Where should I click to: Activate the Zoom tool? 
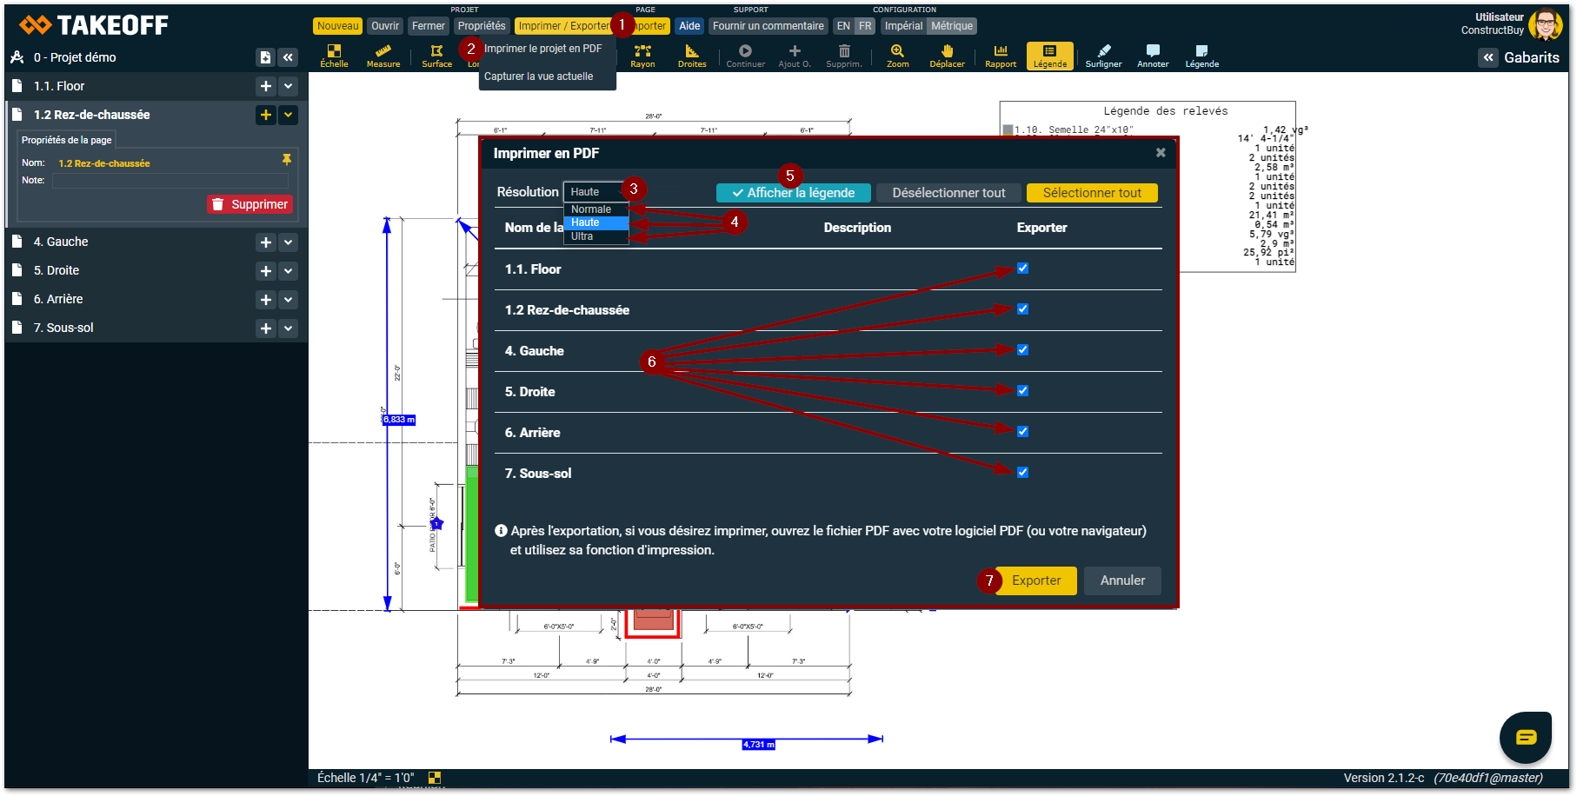(x=897, y=56)
